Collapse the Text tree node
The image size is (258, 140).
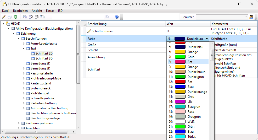tap(23, 49)
